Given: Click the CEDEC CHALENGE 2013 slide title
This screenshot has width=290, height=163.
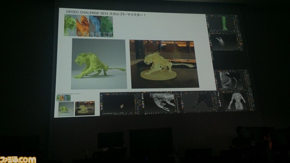Looking at the screenshot, I should tap(106, 13).
